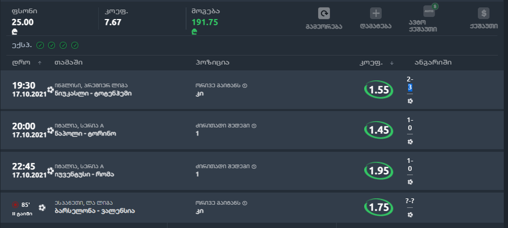Click the highlighted score digit 3
The height and width of the screenshot is (228, 508).
pyautogui.click(x=410, y=87)
